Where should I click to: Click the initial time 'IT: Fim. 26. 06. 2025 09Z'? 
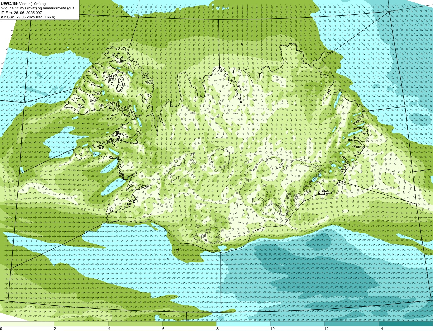(x=22, y=12)
